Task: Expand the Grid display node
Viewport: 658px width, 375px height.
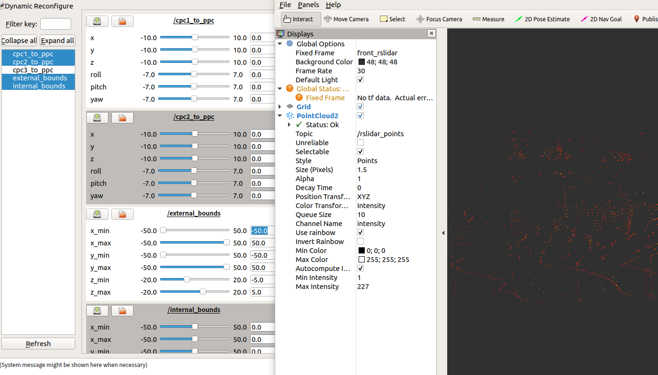Action: point(279,106)
